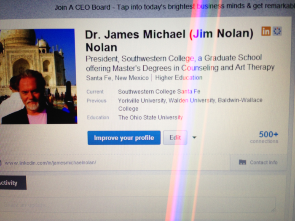Click the Improve your profile button
The width and height of the screenshot is (295, 221).
pyautogui.click(x=124, y=138)
